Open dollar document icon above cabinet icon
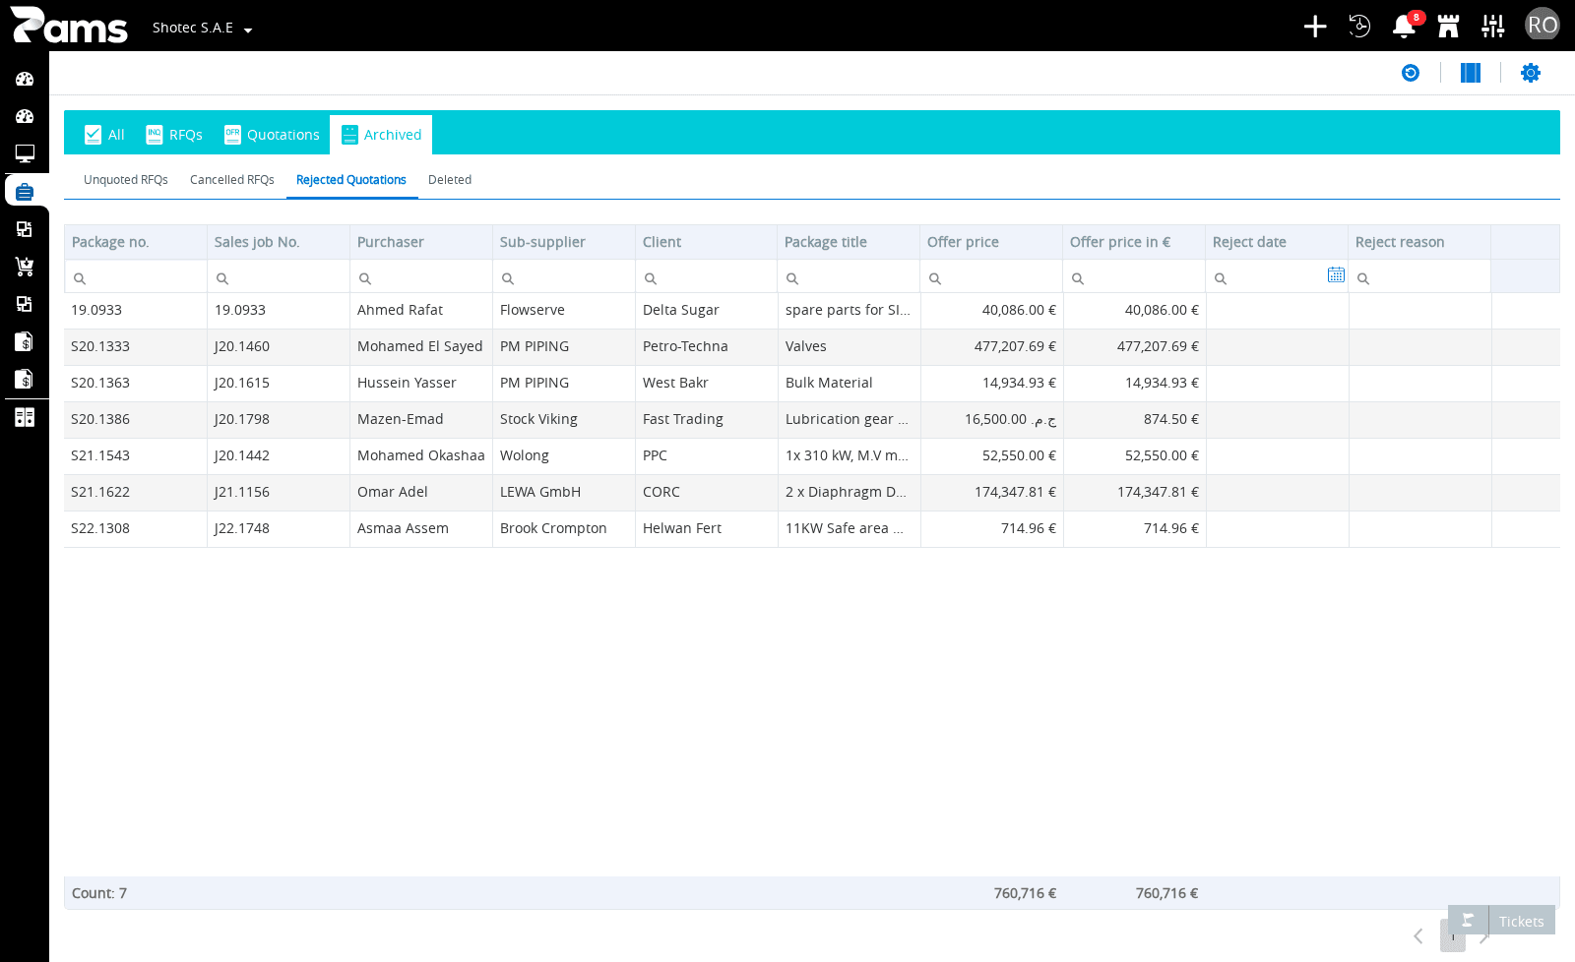Viewport: 1575px width, 962px height. (25, 379)
